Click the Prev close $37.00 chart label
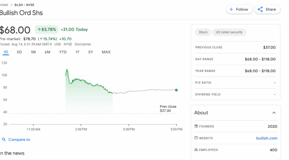 point(168,109)
